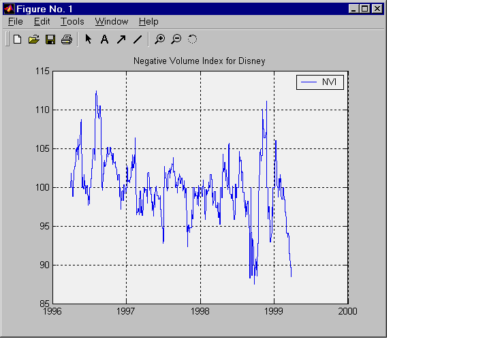Screen dimensions: 504x339
Task: Click the x-axis label 1997
Action: click(126, 311)
